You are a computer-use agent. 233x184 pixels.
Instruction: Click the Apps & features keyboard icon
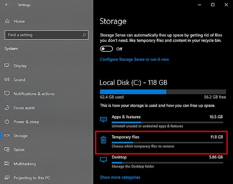[x=104, y=119]
